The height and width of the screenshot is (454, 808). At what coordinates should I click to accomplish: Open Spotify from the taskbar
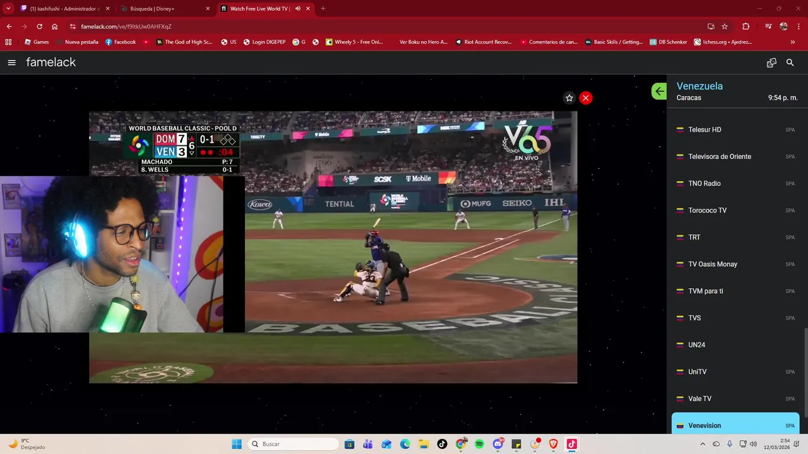click(x=479, y=444)
